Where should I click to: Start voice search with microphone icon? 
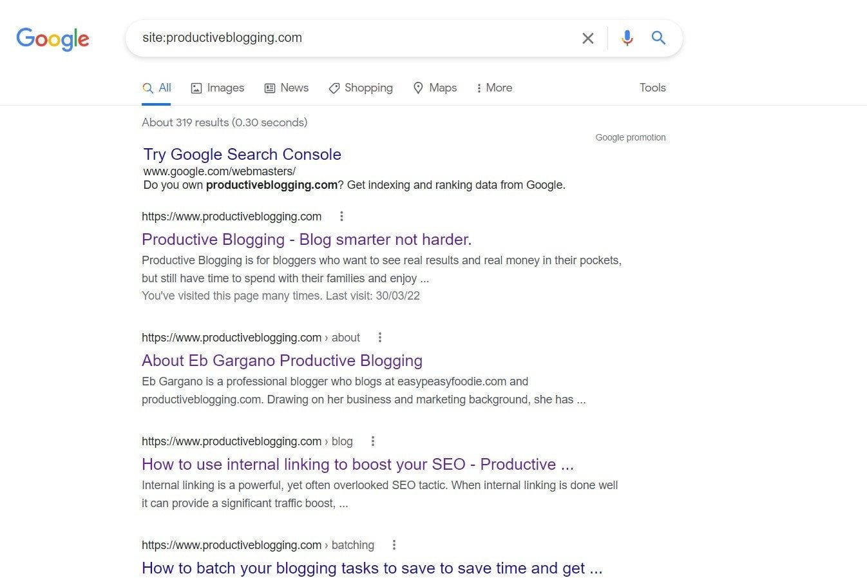[x=627, y=38]
